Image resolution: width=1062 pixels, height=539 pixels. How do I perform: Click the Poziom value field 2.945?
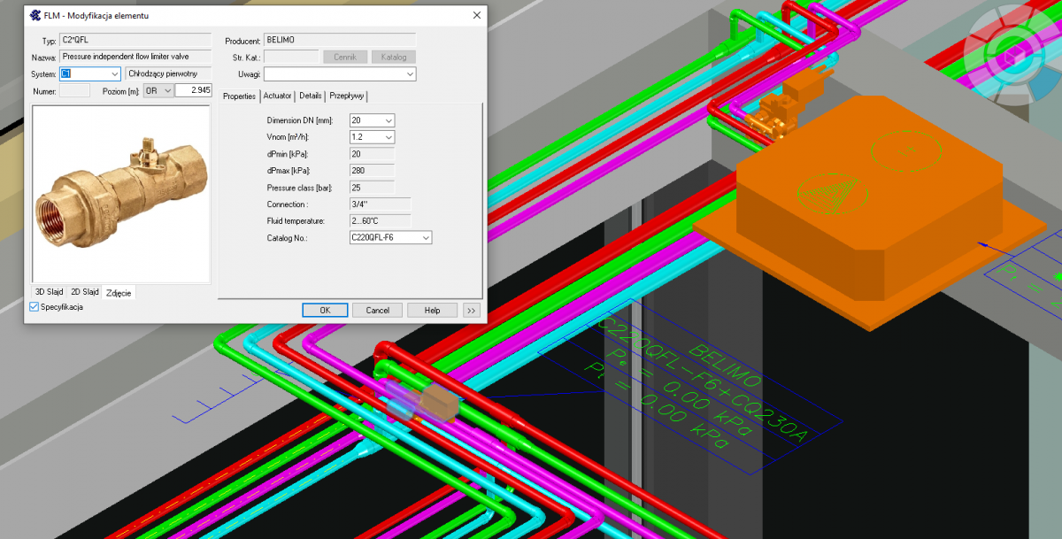pyautogui.click(x=193, y=90)
